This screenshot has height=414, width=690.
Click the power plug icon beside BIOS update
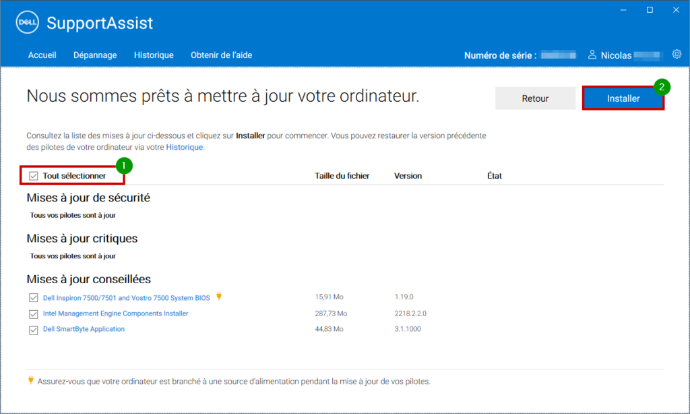(x=219, y=297)
